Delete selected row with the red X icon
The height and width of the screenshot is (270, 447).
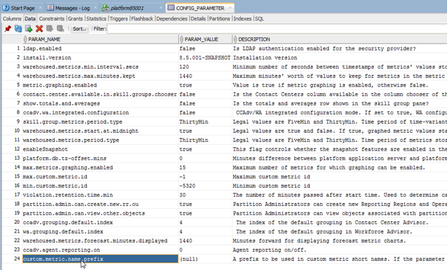(x=39, y=28)
